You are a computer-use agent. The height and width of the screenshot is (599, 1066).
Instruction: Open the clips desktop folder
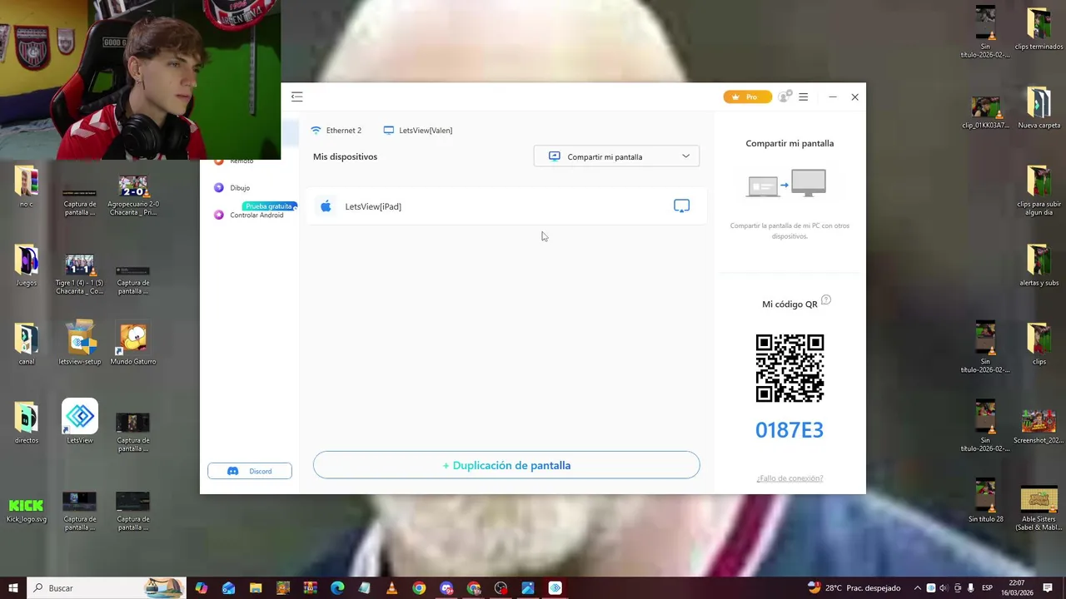click(1039, 344)
